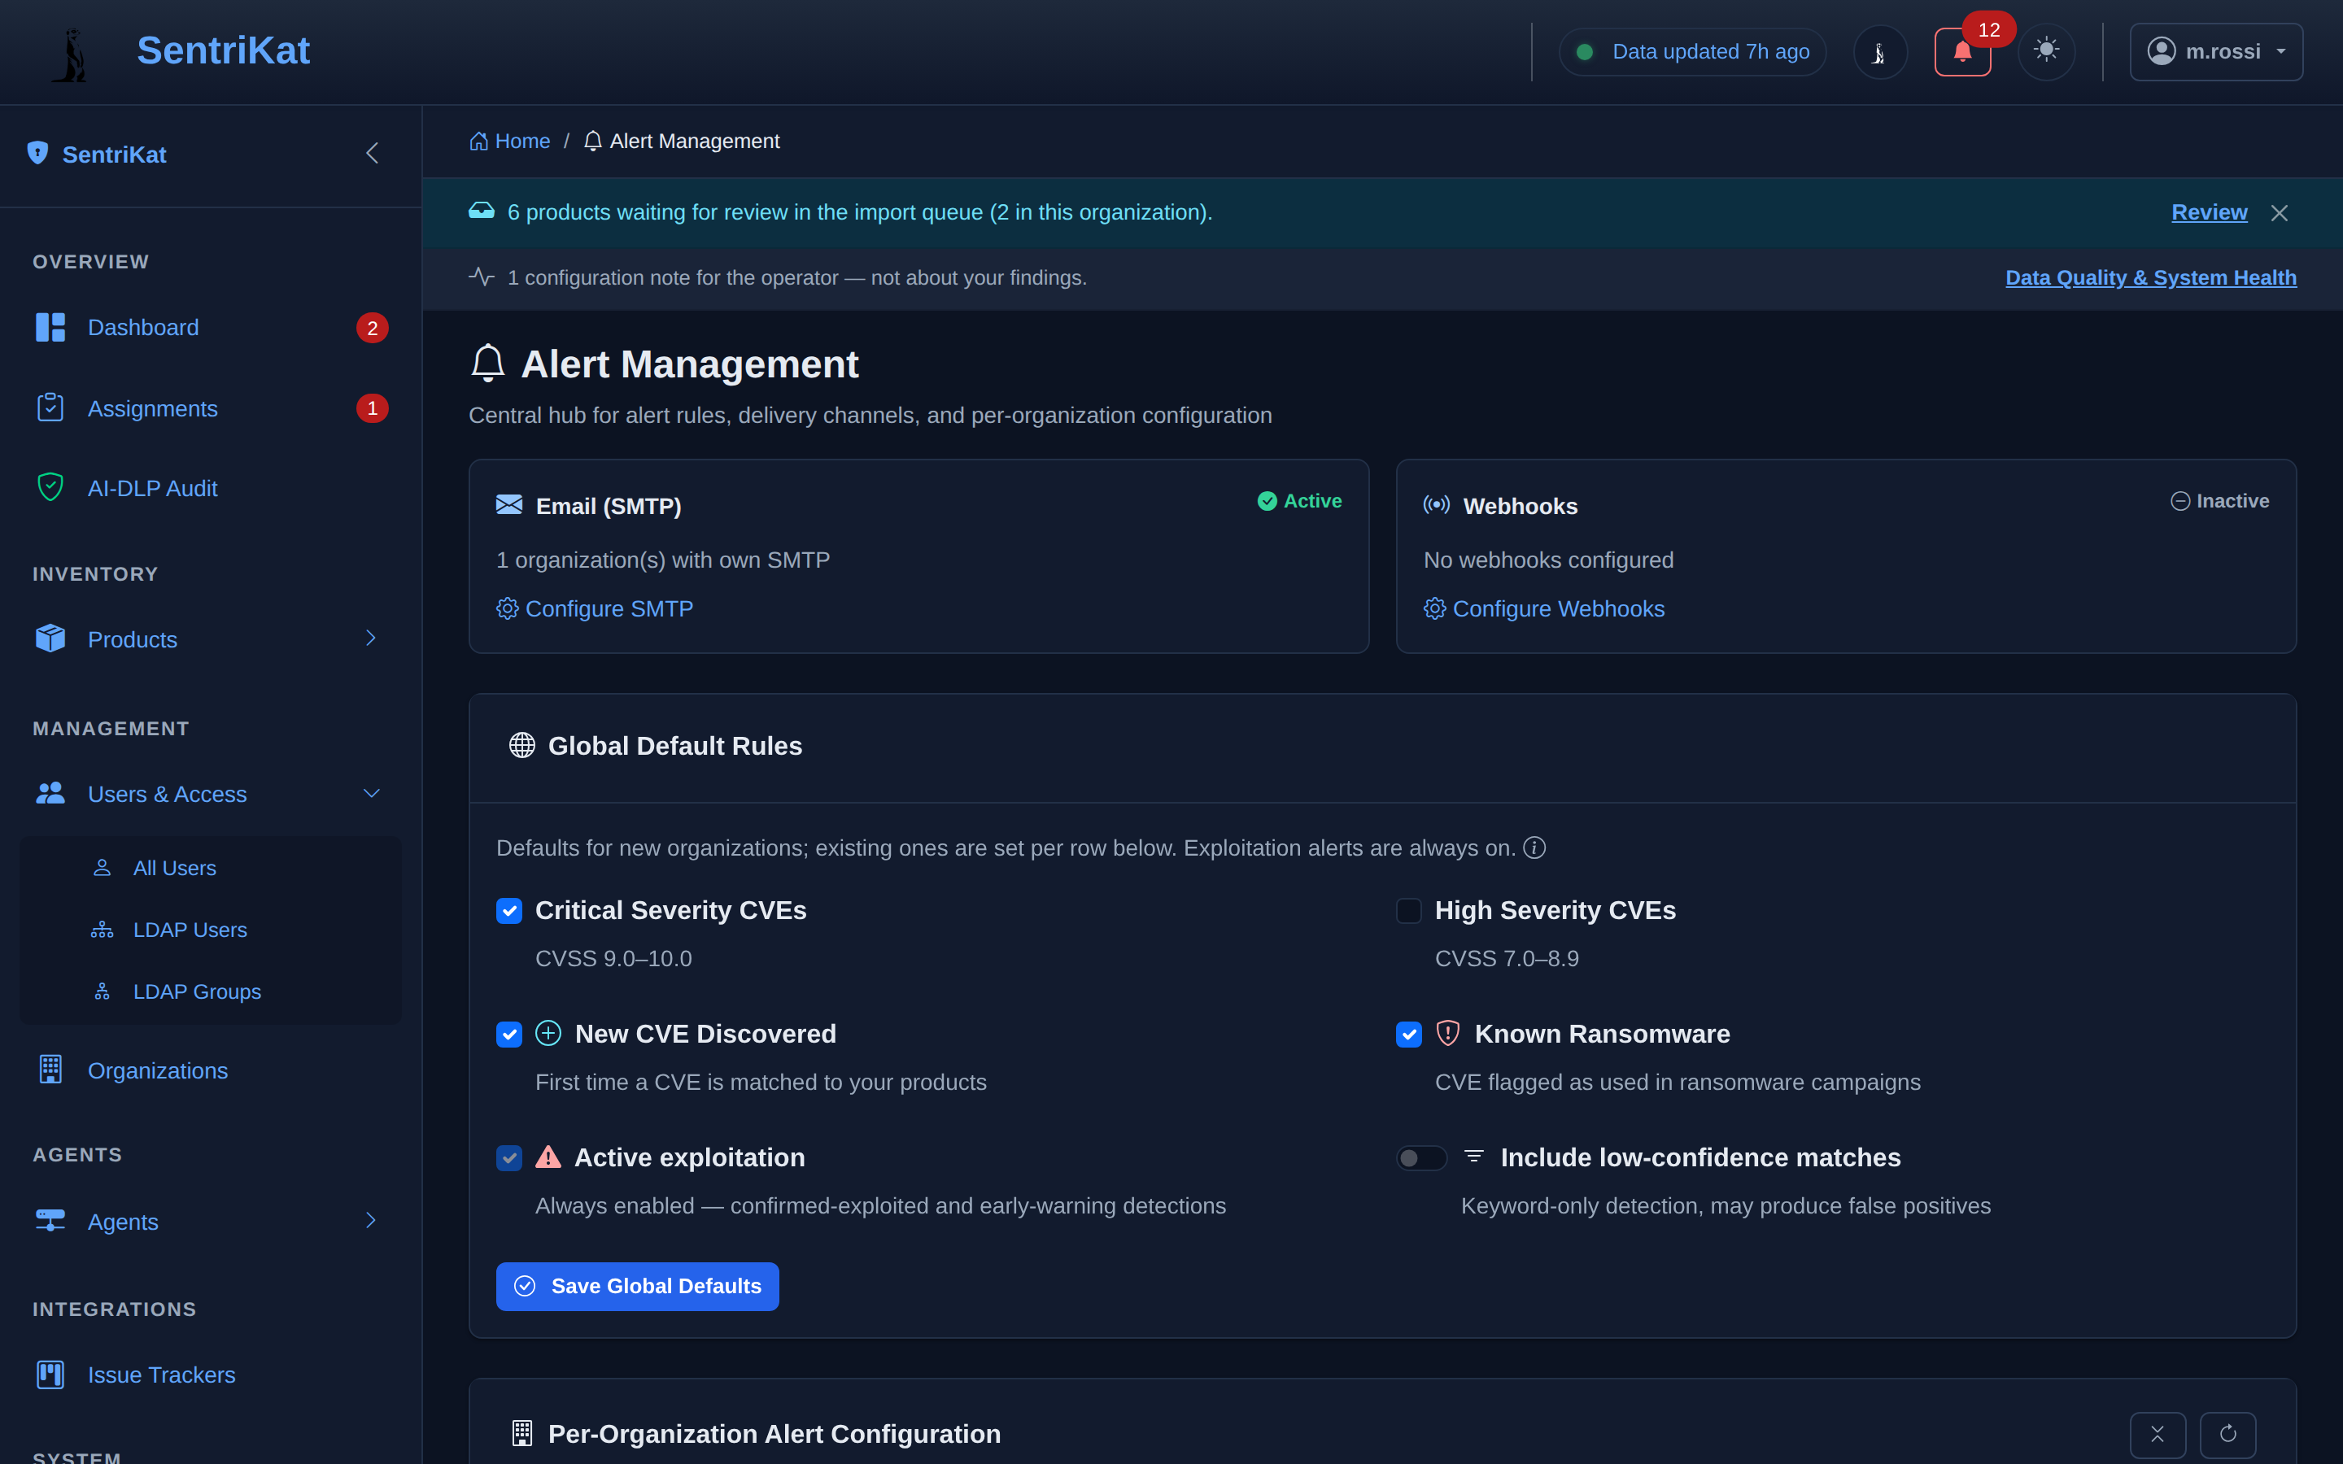Uncheck Critical Severity CVEs checkbox

[509, 911]
